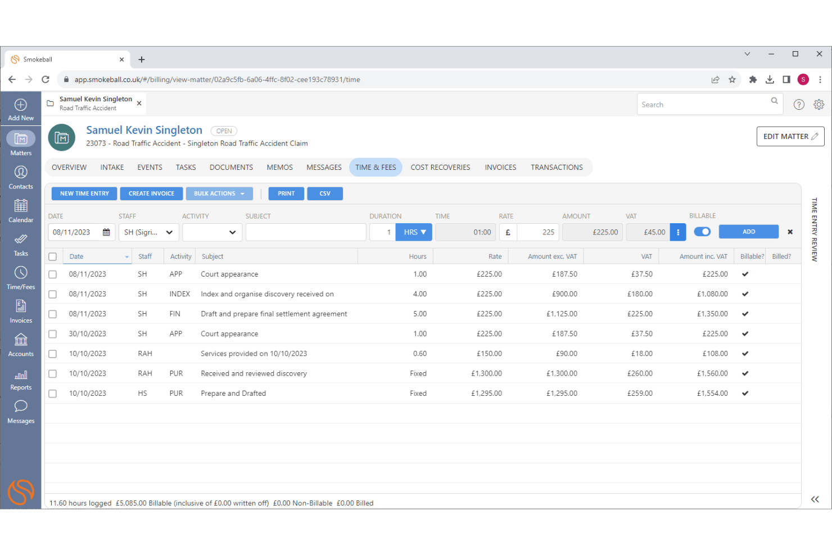Open the VAT options three-dot menu
Screen dimensions: 832x555
[678, 232]
